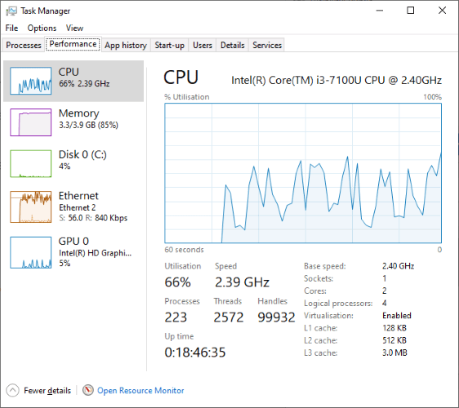The image size is (459, 408).
Task: Switch to the App history tab
Action: point(126,45)
